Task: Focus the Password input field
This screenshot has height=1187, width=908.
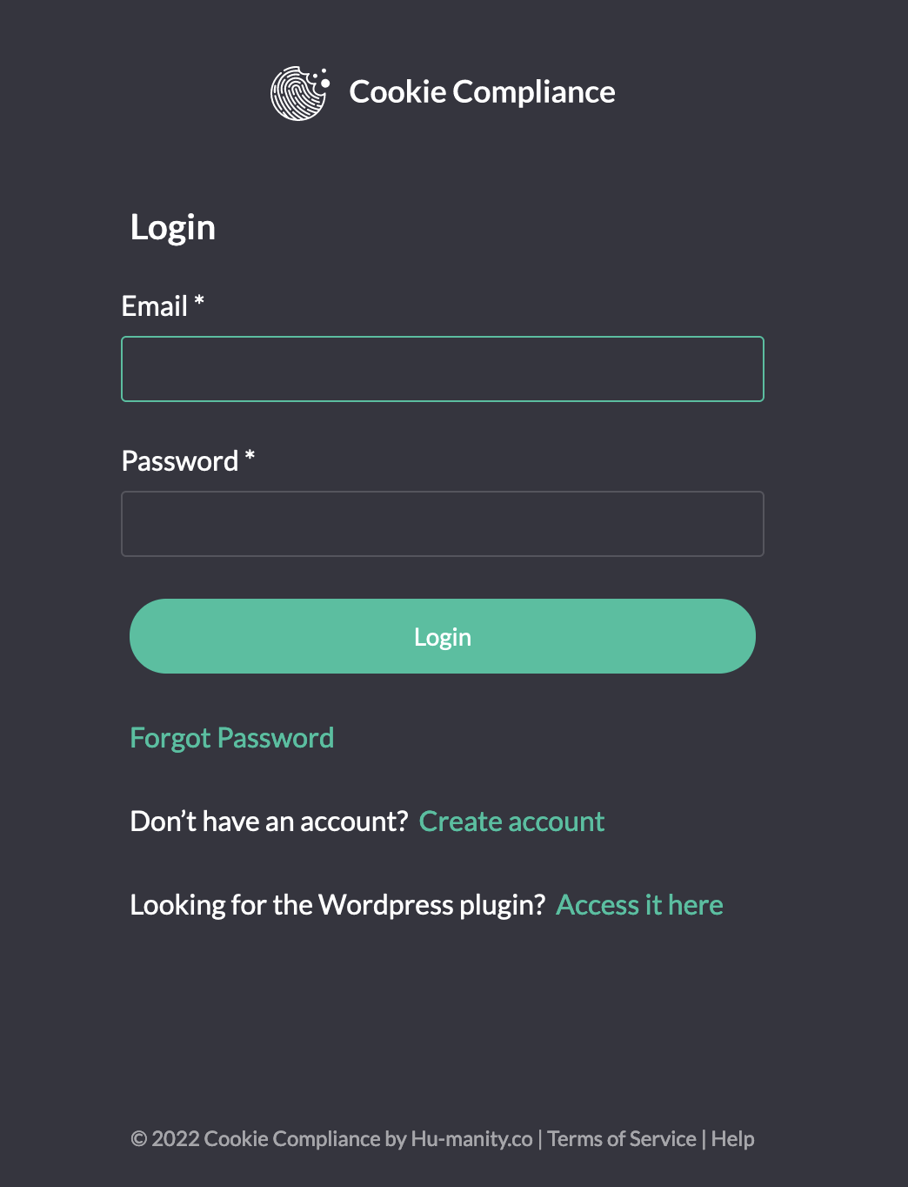Action: point(442,524)
